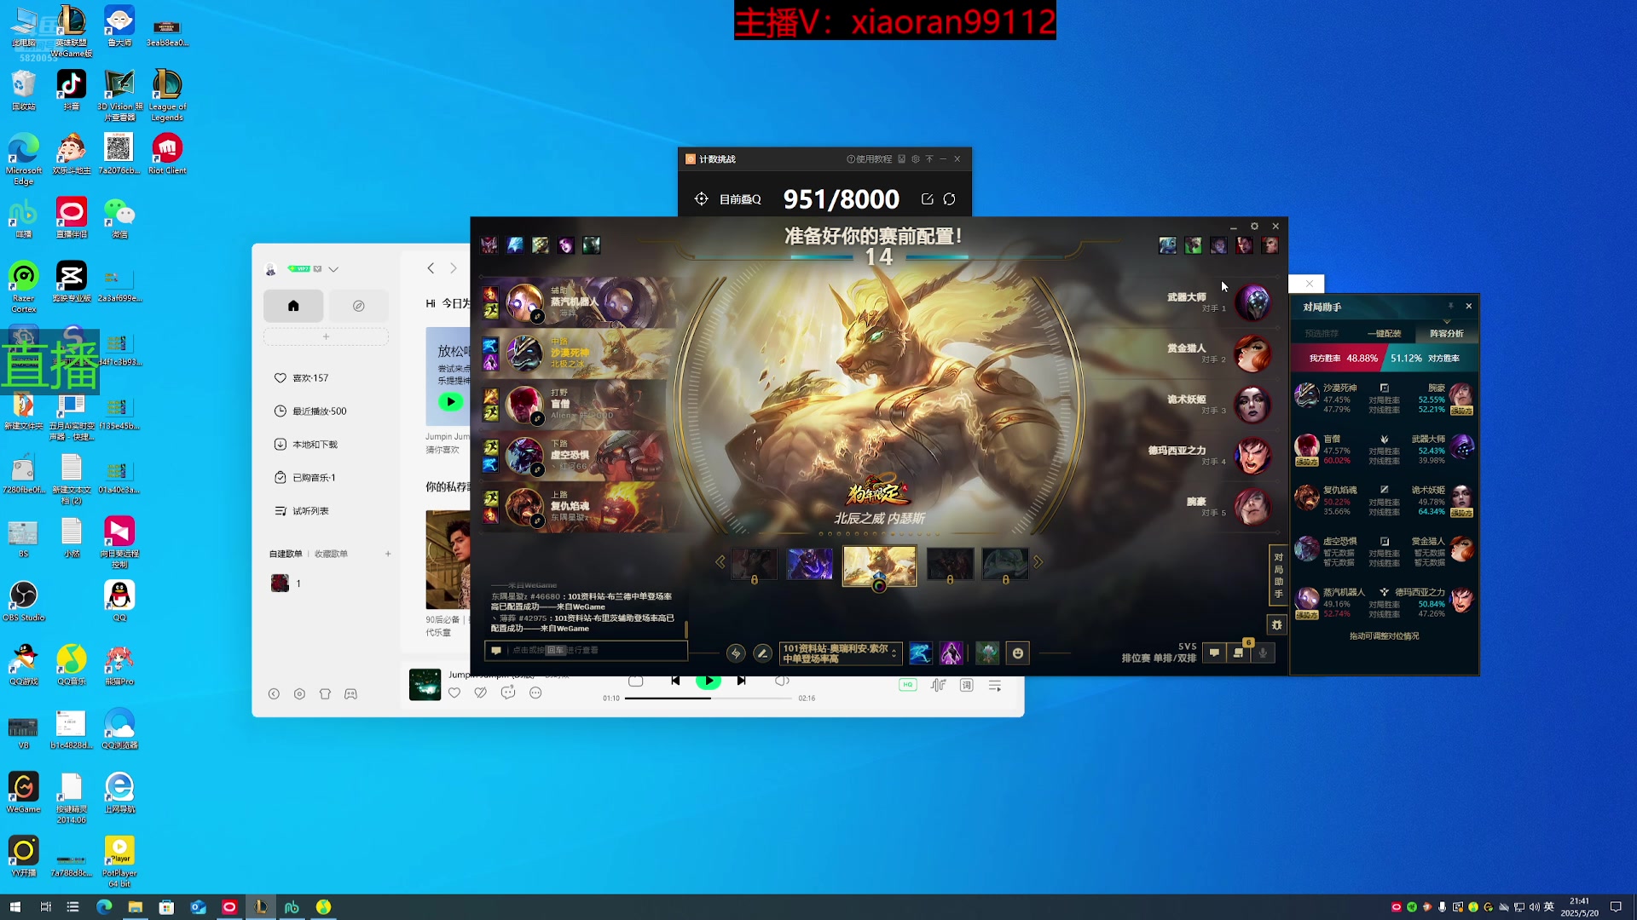Open the Windows Start menu

14,907
